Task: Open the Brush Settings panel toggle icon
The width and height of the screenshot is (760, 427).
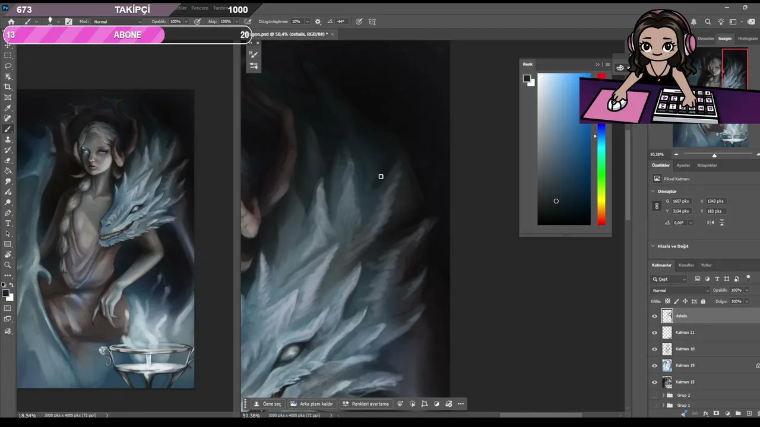Action: [x=69, y=21]
